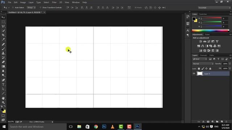Add a Color Balance adjustment

click(x=203, y=46)
